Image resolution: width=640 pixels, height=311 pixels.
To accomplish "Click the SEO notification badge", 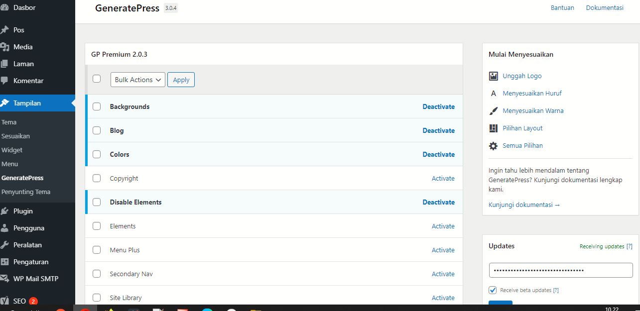I will 33,301.
